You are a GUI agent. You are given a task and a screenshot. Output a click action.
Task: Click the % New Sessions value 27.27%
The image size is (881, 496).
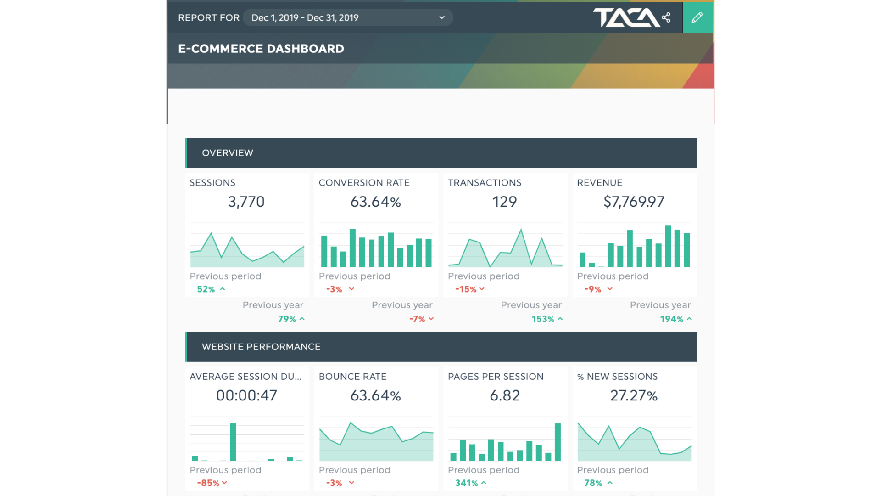tap(634, 395)
